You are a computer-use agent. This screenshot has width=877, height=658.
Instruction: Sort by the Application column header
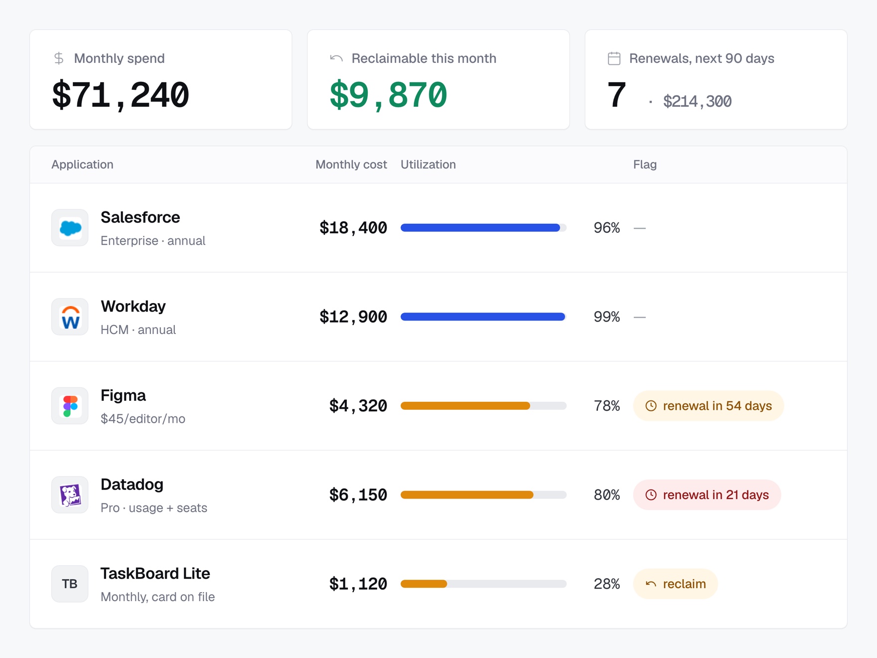82,164
